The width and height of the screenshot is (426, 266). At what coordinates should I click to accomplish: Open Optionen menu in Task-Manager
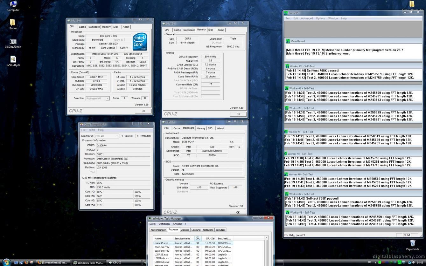164,224
